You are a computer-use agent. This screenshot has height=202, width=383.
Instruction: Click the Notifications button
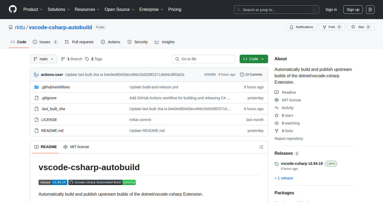[x=301, y=27]
